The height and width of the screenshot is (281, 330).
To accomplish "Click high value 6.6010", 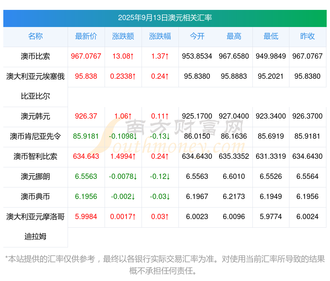I will coord(234,177).
